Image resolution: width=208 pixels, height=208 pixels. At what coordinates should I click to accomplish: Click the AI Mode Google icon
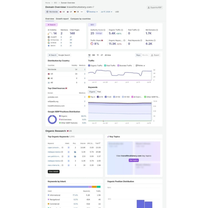(49, 43)
